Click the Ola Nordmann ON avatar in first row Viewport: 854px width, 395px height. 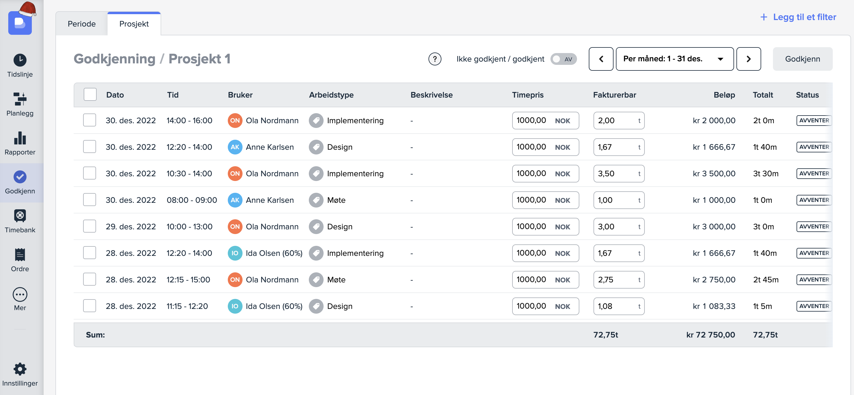[235, 120]
